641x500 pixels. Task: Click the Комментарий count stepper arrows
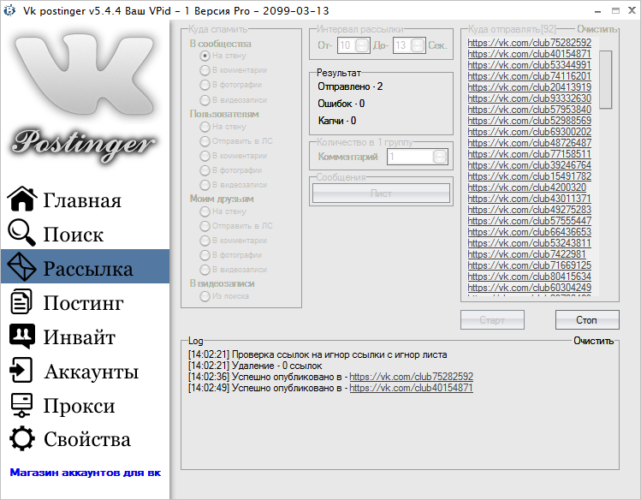click(x=440, y=157)
